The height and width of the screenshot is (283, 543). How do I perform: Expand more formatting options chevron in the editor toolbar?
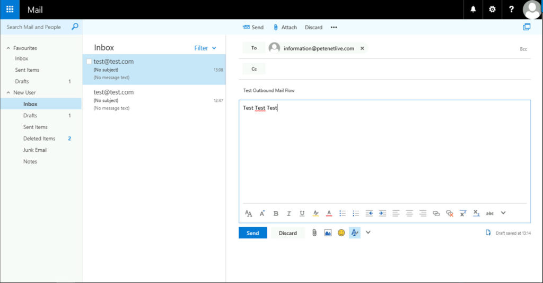click(503, 213)
